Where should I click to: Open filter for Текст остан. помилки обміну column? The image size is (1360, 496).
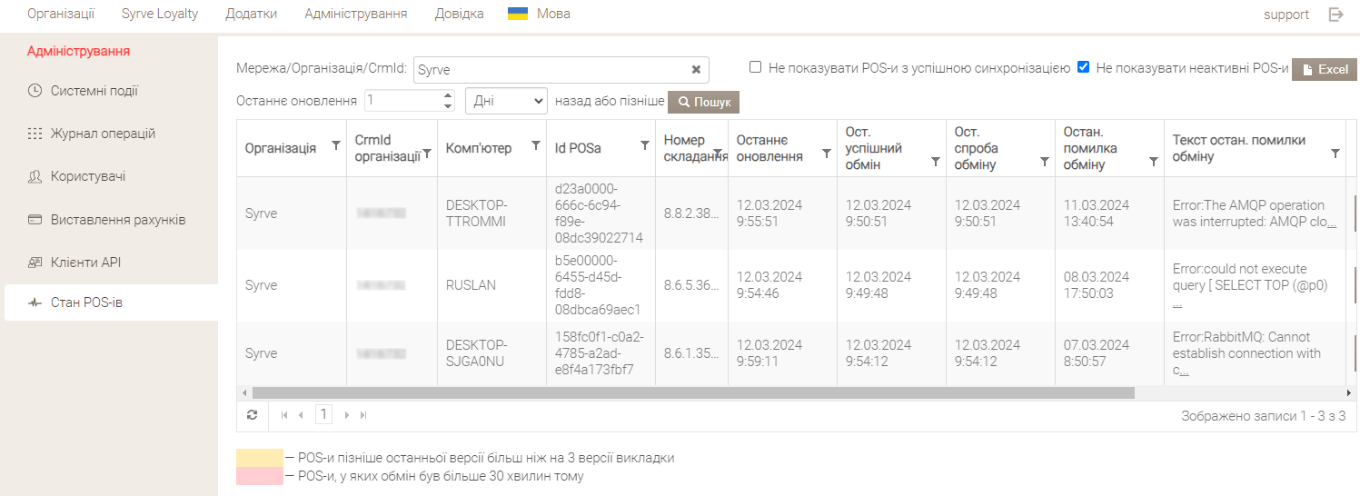click(x=1335, y=154)
